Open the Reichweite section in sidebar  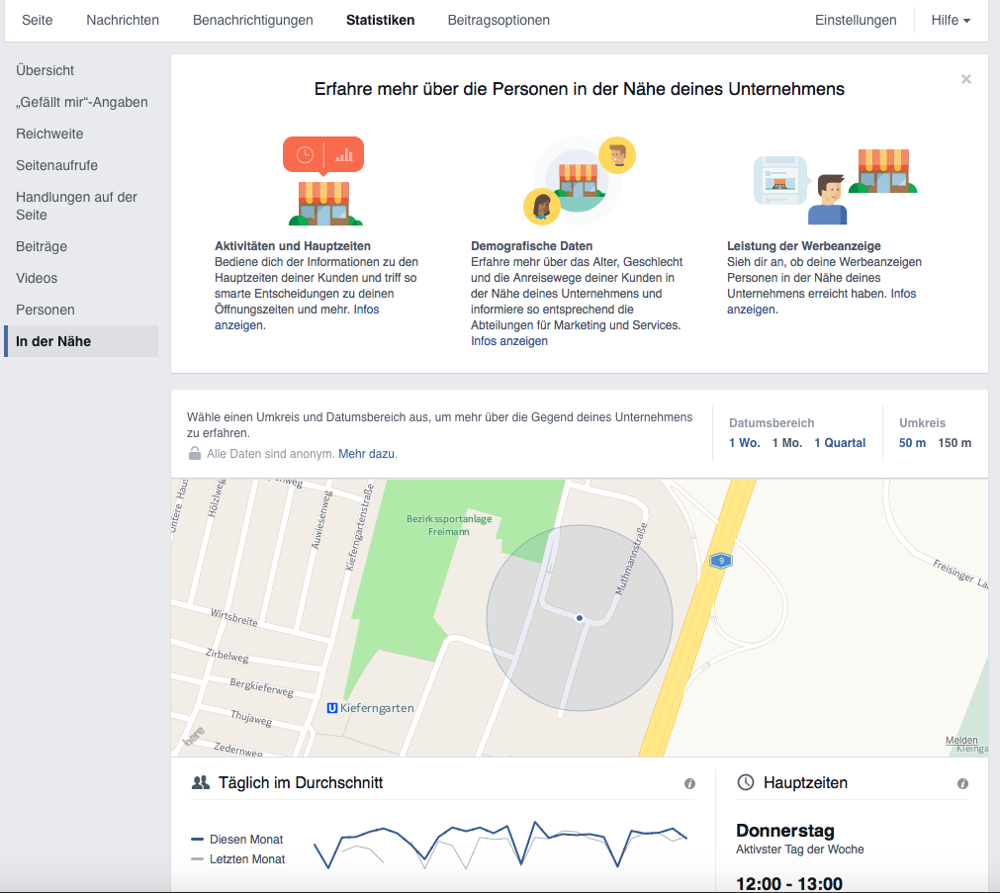click(x=49, y=134)
